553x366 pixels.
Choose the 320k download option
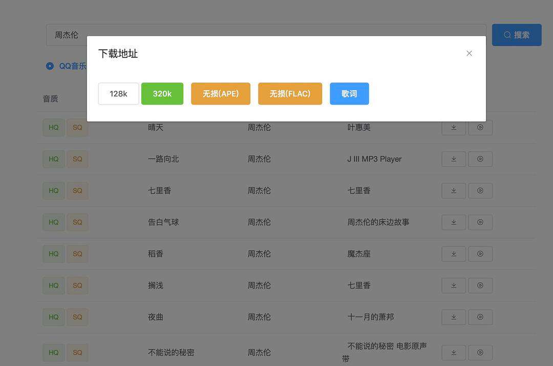coord(162,93)
